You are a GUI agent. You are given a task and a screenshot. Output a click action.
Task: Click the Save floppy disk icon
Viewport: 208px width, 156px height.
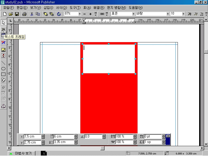[x=17, y=14]
